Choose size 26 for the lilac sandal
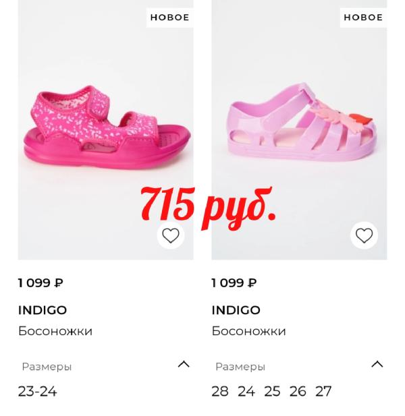 tap(298, 391)
